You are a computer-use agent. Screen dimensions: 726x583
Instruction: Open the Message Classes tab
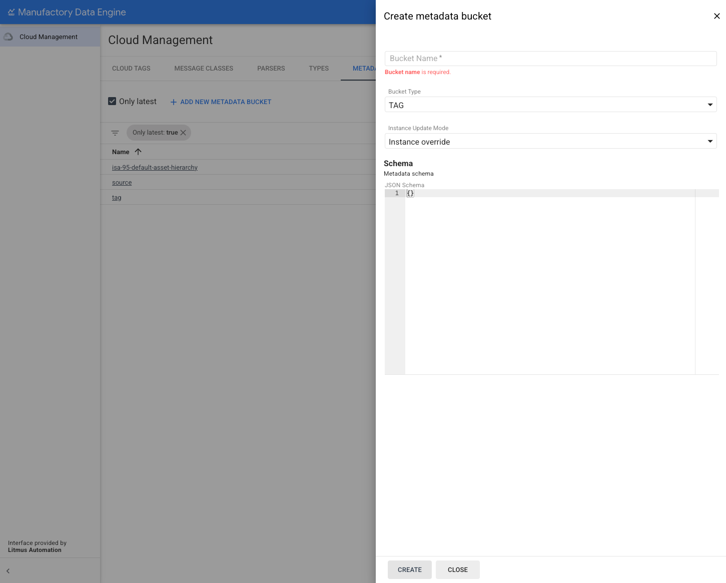[x=204, y=69]
